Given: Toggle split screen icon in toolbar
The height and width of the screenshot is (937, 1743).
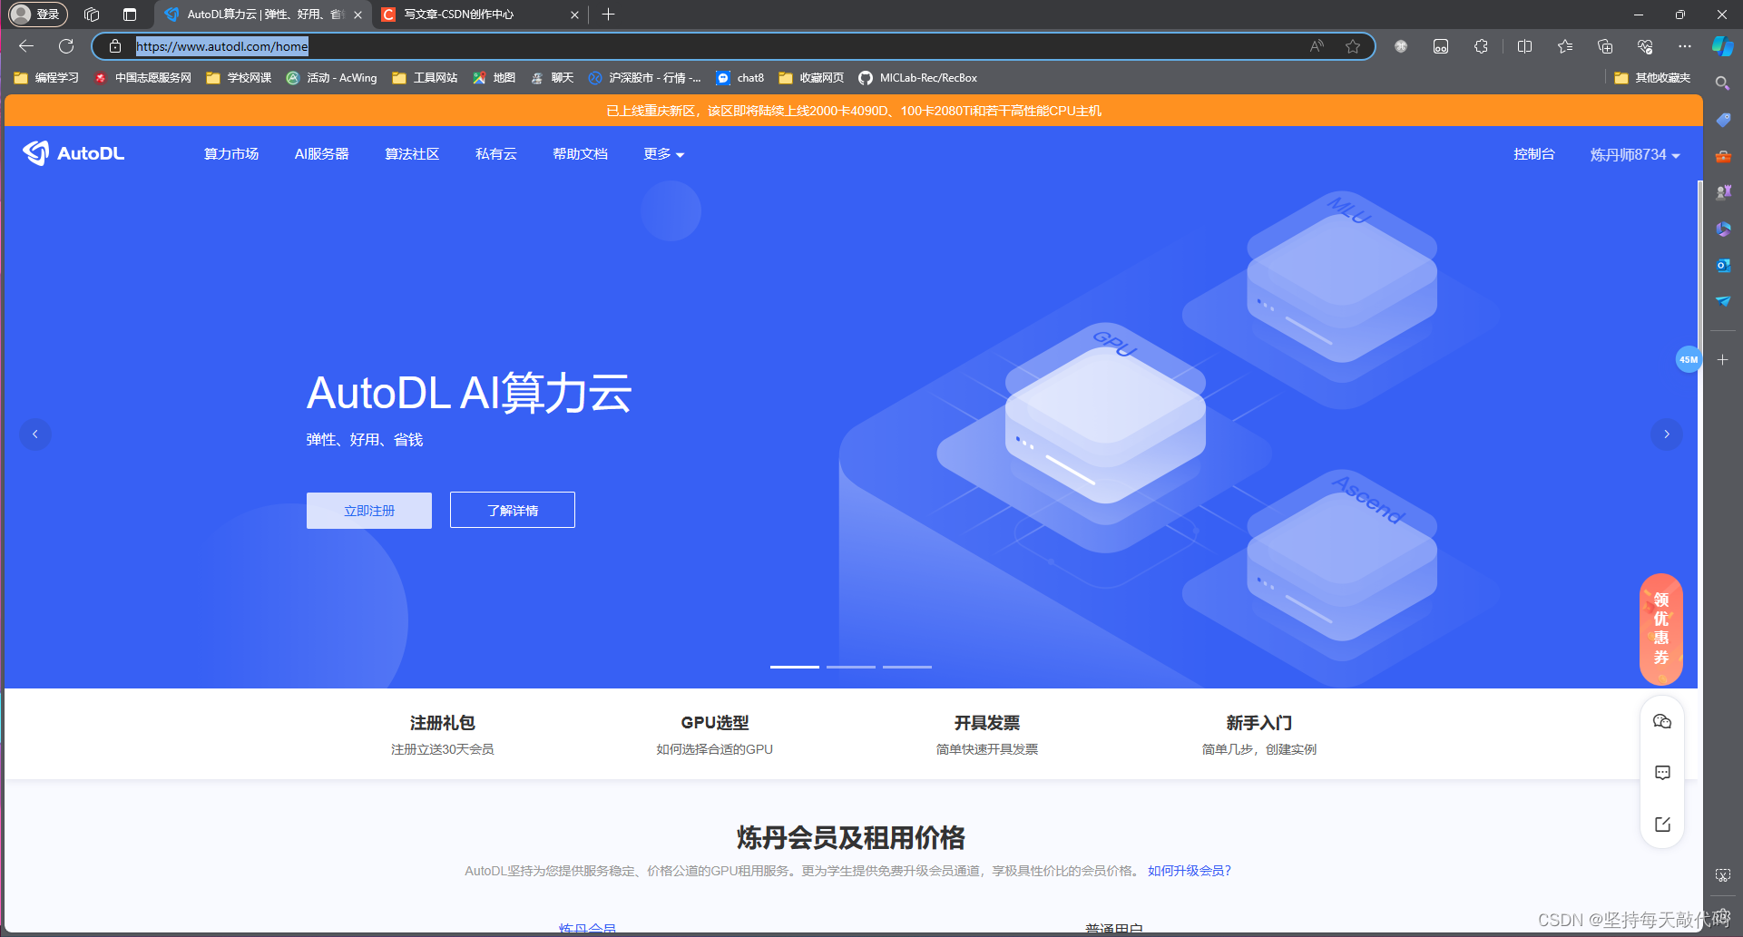Looking at the screenshot, I should click(x=1524, y=46).
